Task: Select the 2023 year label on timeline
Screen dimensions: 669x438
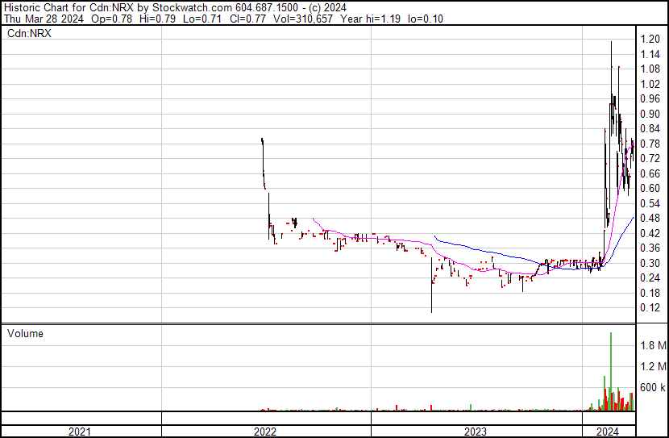Action: [x=476, y=432]
